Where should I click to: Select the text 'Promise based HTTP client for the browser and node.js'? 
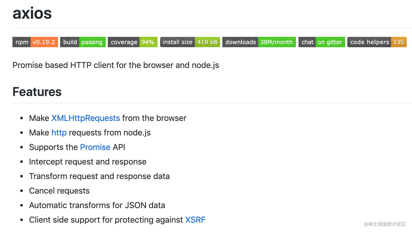(116, 65)
